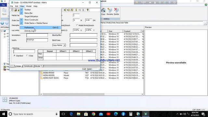Click the first green arrow toolbar icon
This screenshot has width=208, height=117.
coord(65,10)
